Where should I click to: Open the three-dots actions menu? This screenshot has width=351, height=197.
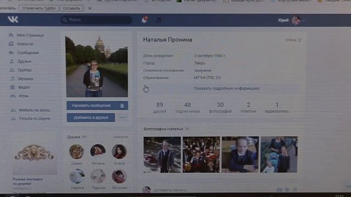click(123, 118)
